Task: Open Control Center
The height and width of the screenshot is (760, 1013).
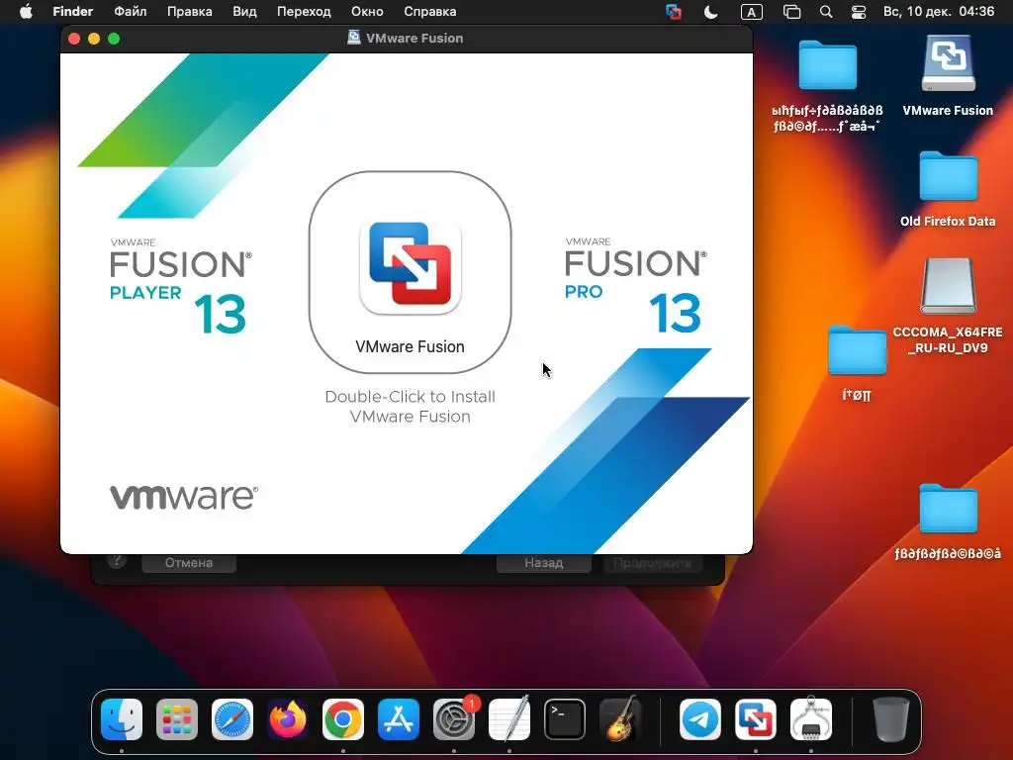Action: point(858,12)
